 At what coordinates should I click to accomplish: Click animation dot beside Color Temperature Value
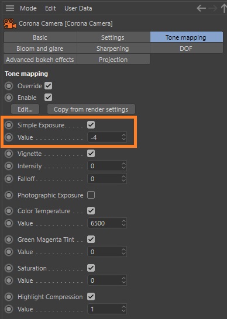[9, 223]
